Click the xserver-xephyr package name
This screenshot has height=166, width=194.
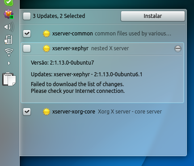tap(70, 48)
